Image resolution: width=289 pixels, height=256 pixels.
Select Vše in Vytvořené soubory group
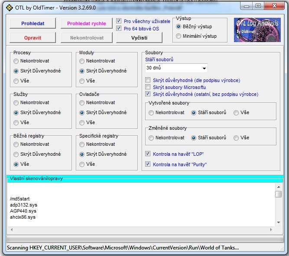[x=236, y=113]
